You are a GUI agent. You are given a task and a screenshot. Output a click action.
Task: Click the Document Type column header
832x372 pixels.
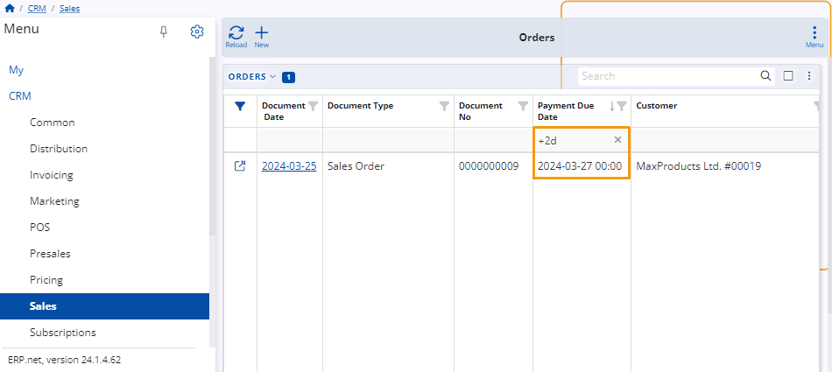tap(361, 106)
